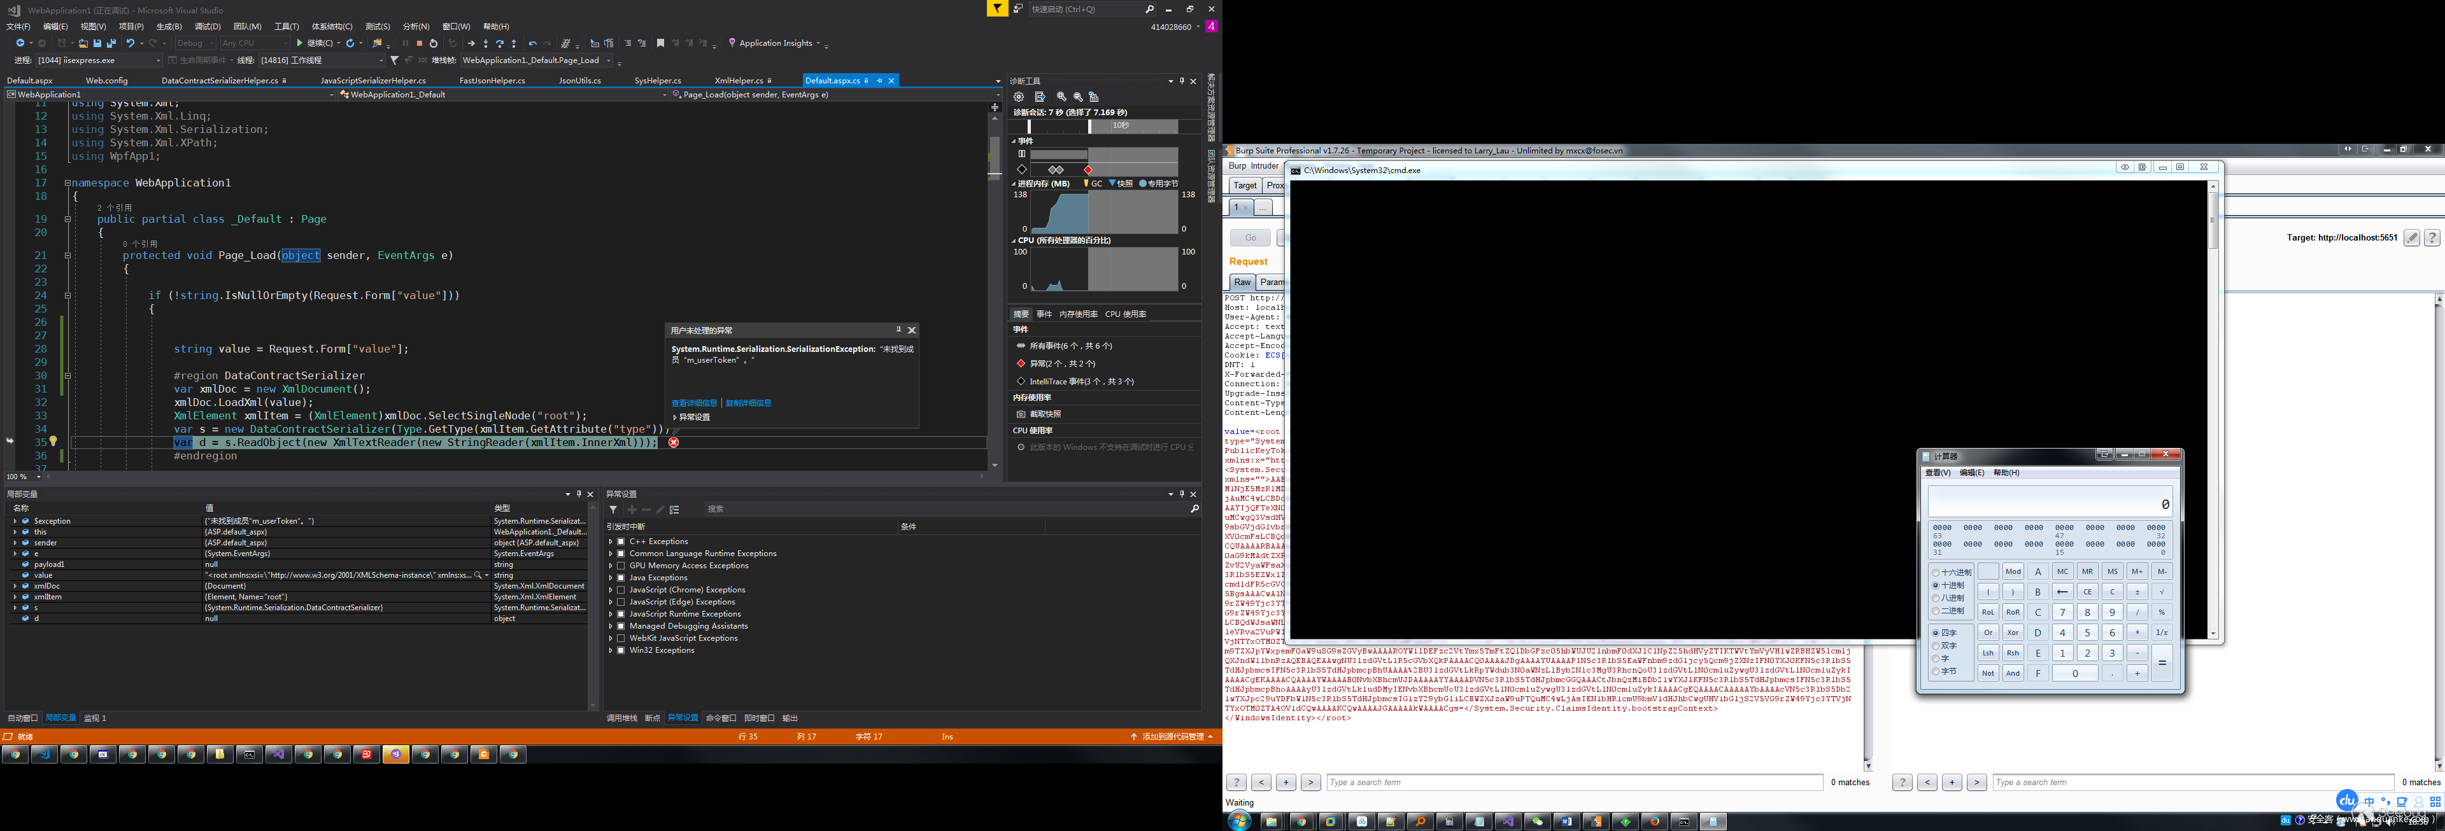
Task: Click zoom in icon in diagnostic tools
Action: click(1061, 97)
